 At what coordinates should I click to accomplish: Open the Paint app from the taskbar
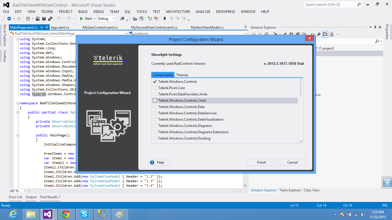point(119,214)
